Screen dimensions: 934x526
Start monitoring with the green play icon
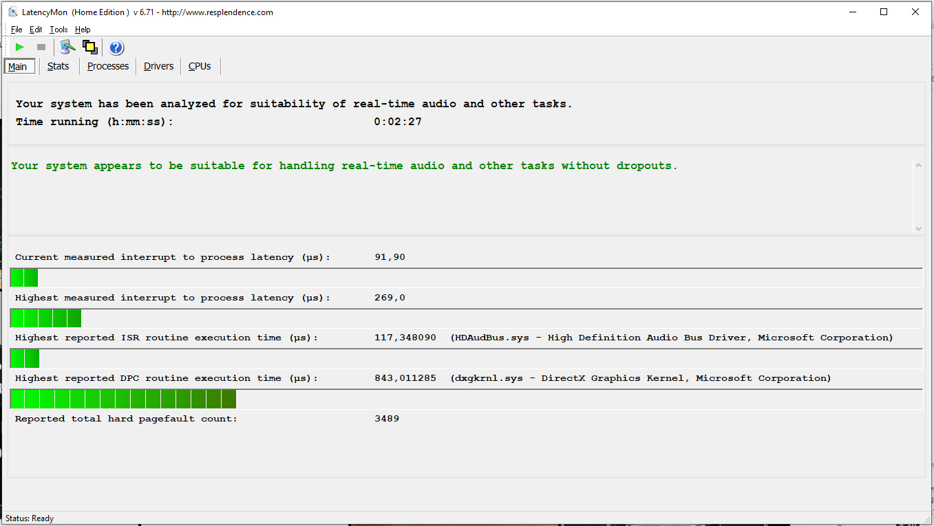[19, 47]
